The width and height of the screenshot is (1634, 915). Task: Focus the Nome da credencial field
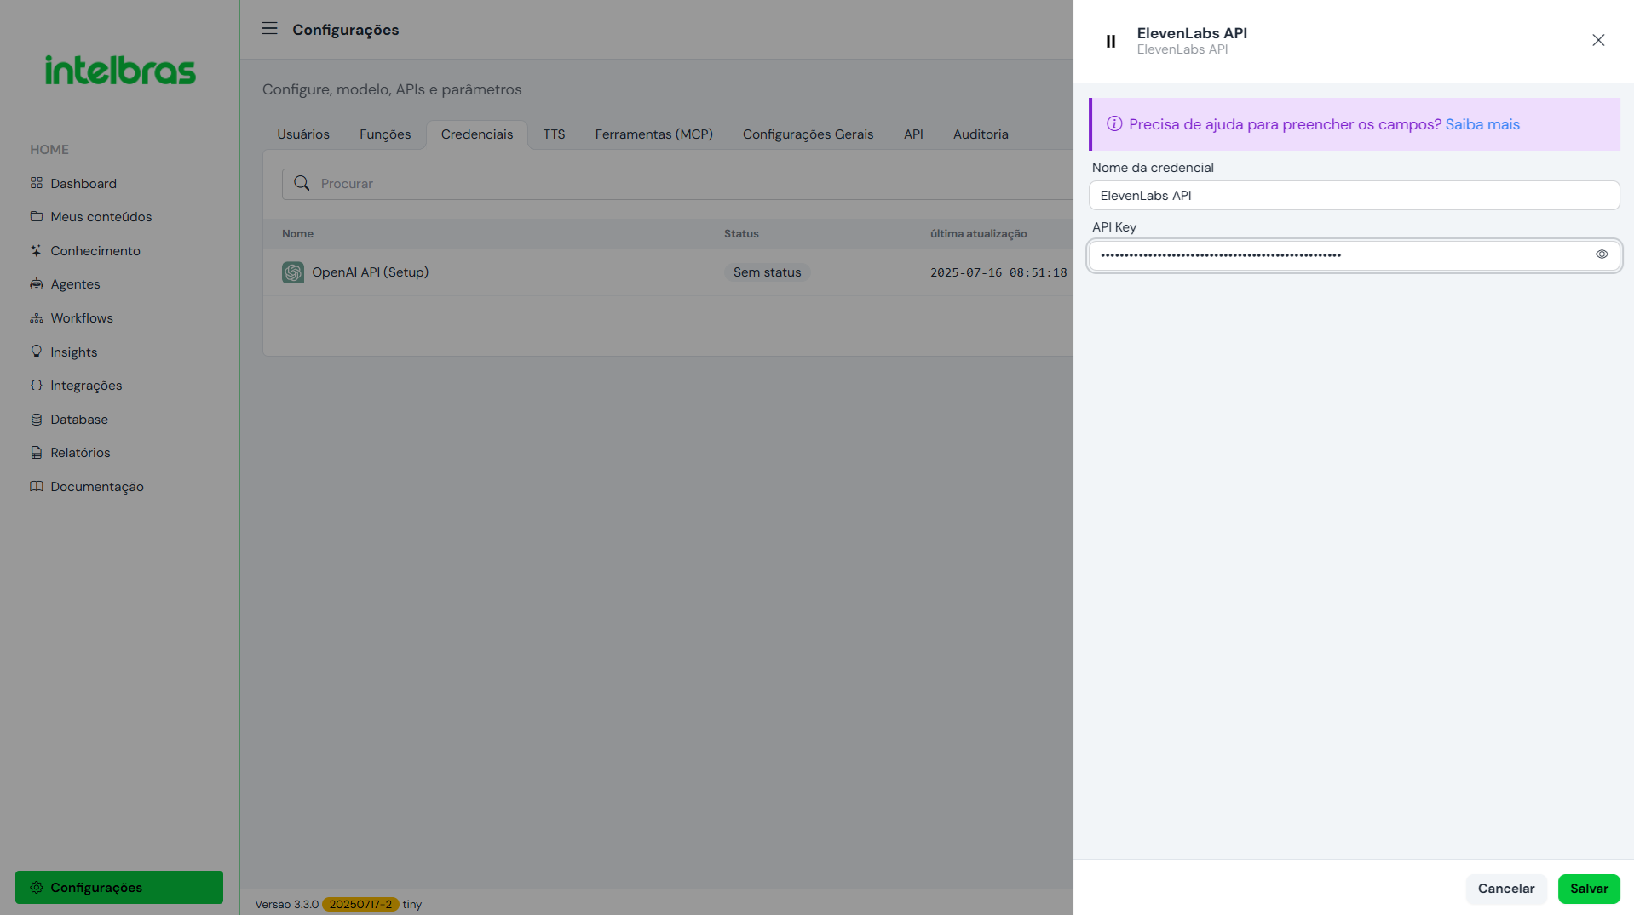tap(1354, 195)
